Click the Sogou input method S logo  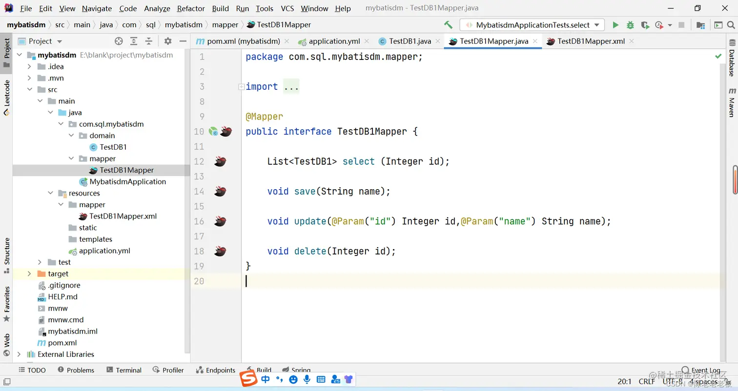249,379
